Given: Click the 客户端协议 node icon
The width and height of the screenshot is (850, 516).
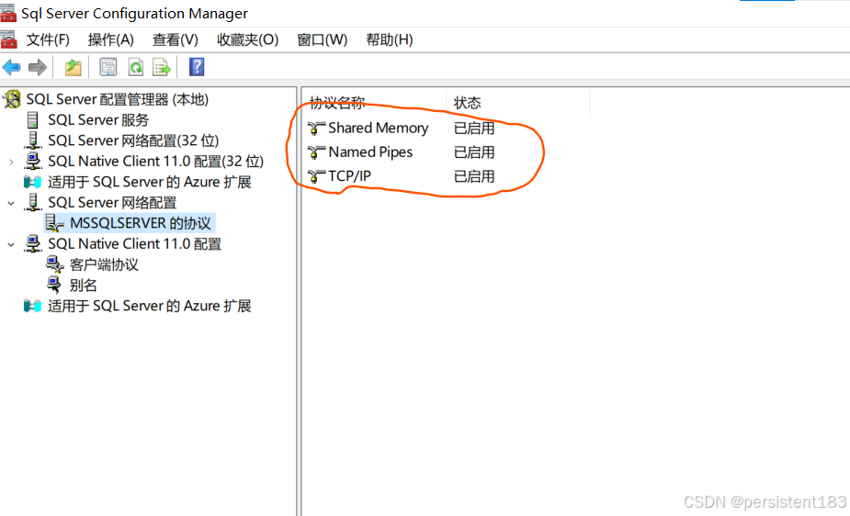Looking at the screenshot, I should 55,264.
